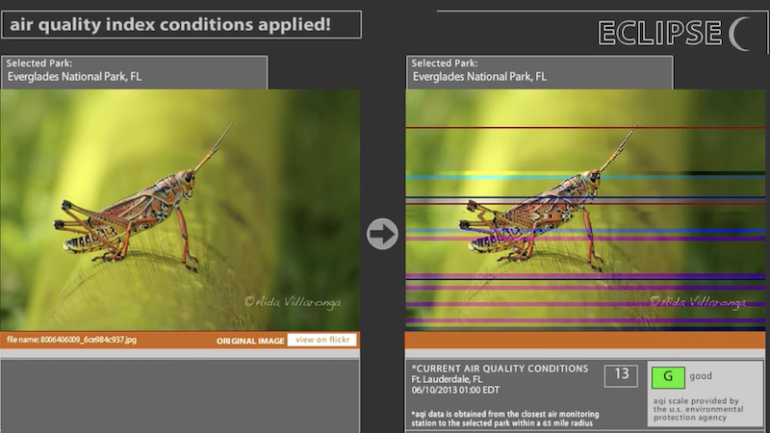Open the view on flickr button
The image size is (770, 433).
[321, 340]
